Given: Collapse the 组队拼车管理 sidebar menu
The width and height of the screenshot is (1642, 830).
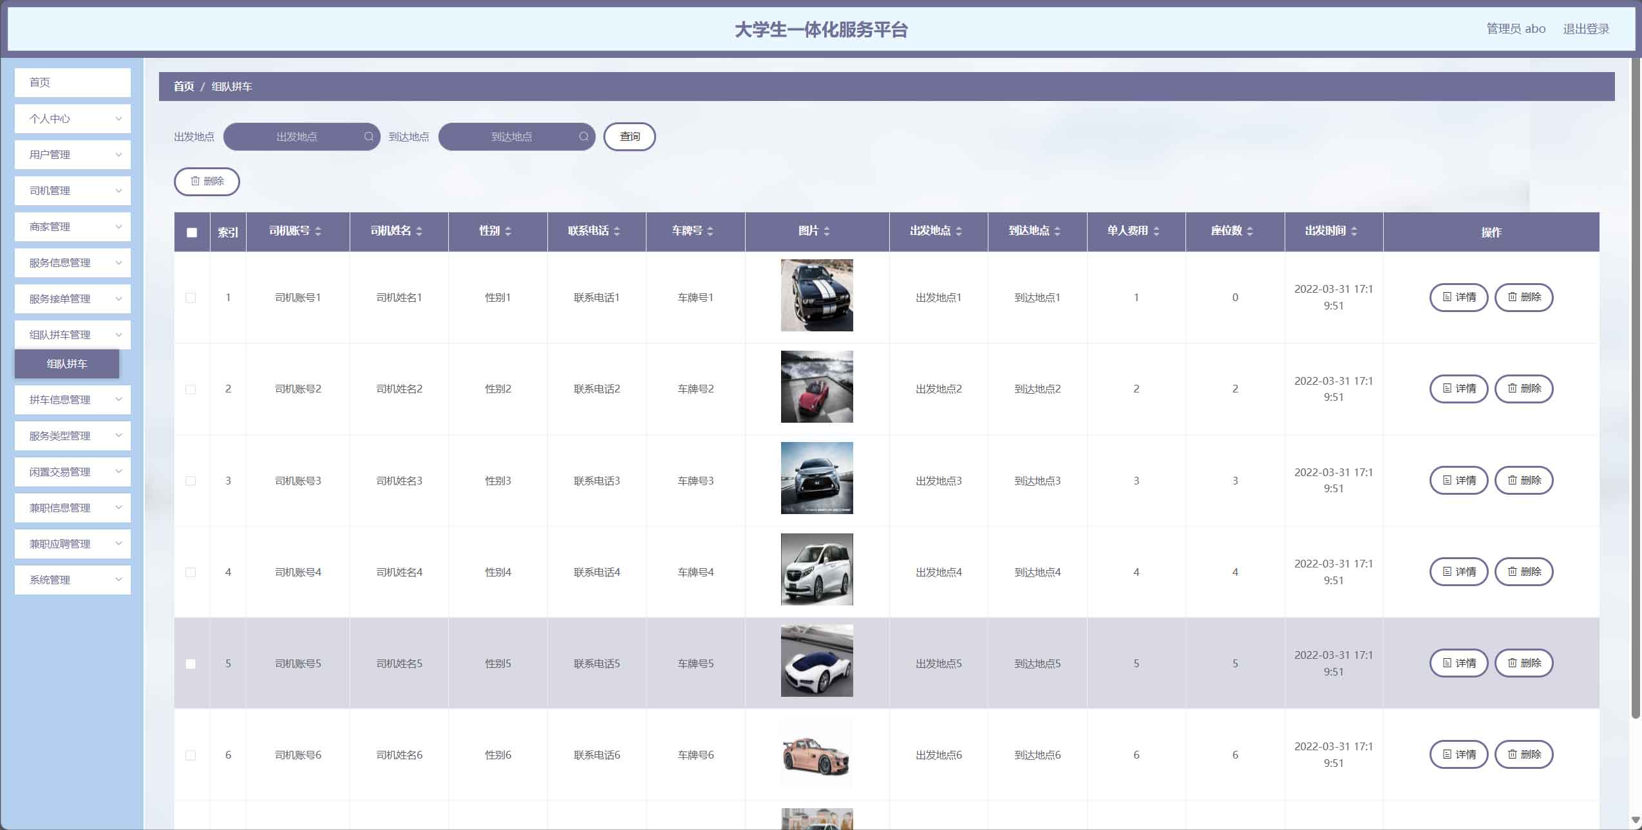Looking at the screenshot, I should [73, 335].
